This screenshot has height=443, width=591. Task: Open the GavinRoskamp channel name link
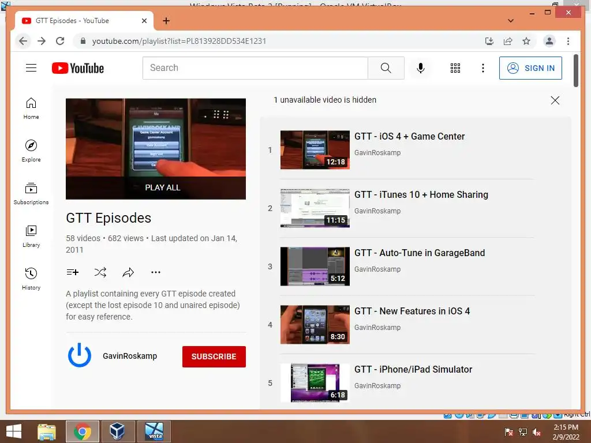click(130, 356)
